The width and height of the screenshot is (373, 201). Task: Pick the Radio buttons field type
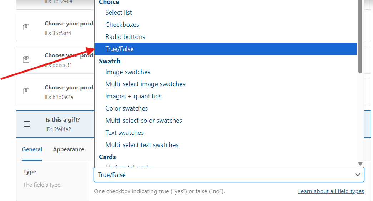coord(125,37)
